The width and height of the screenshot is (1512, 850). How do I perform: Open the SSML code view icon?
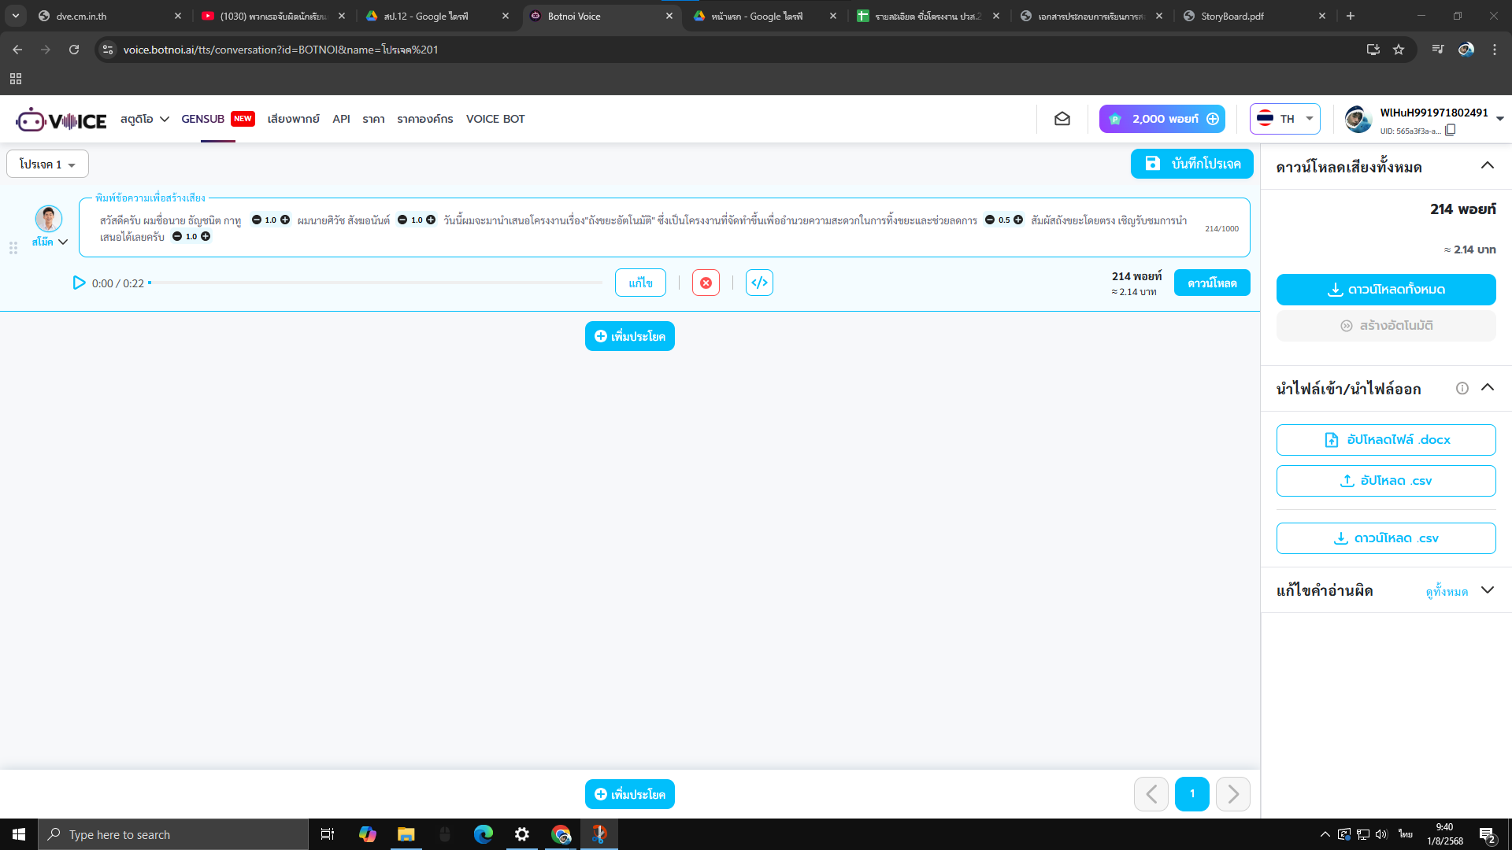pos(759,283)
